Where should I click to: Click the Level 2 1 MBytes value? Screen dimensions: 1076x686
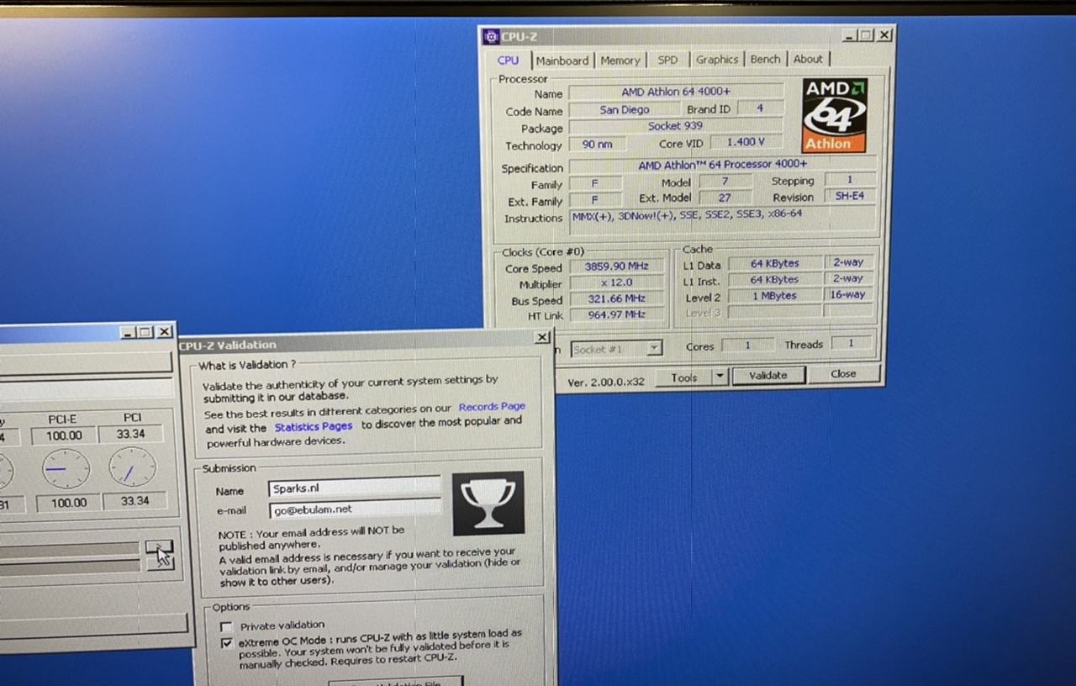tap(775, 296)
